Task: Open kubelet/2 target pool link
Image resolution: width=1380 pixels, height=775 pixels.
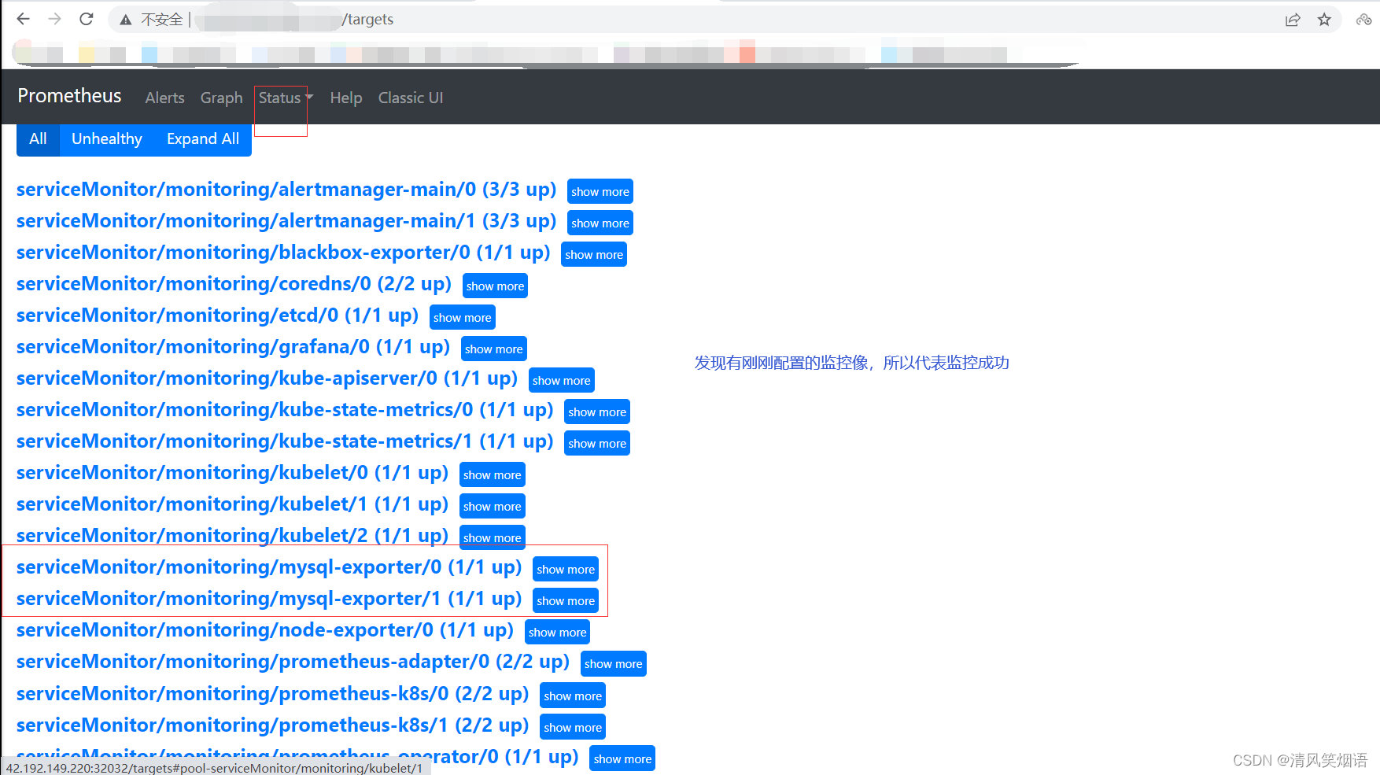Action: [232, 536]
